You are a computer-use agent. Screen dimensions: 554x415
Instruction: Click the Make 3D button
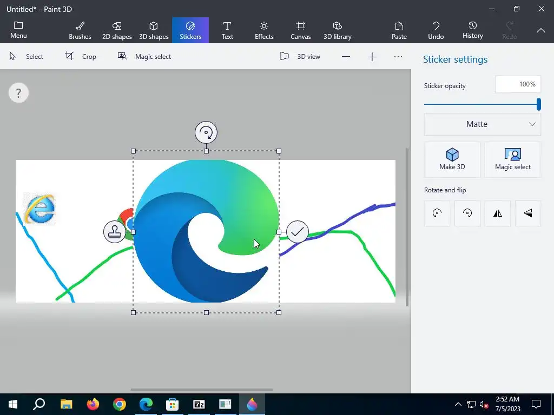[x=452, y=159]
